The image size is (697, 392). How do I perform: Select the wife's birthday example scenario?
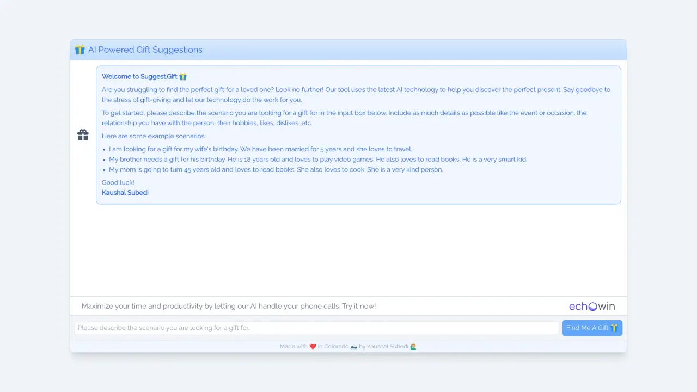point(260,149)
